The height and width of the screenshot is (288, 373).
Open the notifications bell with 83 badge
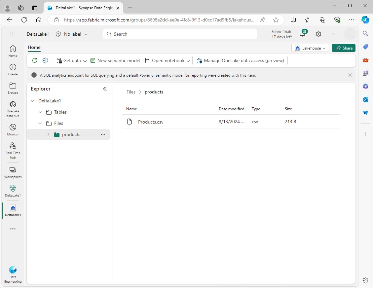(x=303, y=34)
